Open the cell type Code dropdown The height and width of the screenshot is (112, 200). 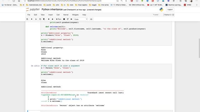(x=81, y=19)
